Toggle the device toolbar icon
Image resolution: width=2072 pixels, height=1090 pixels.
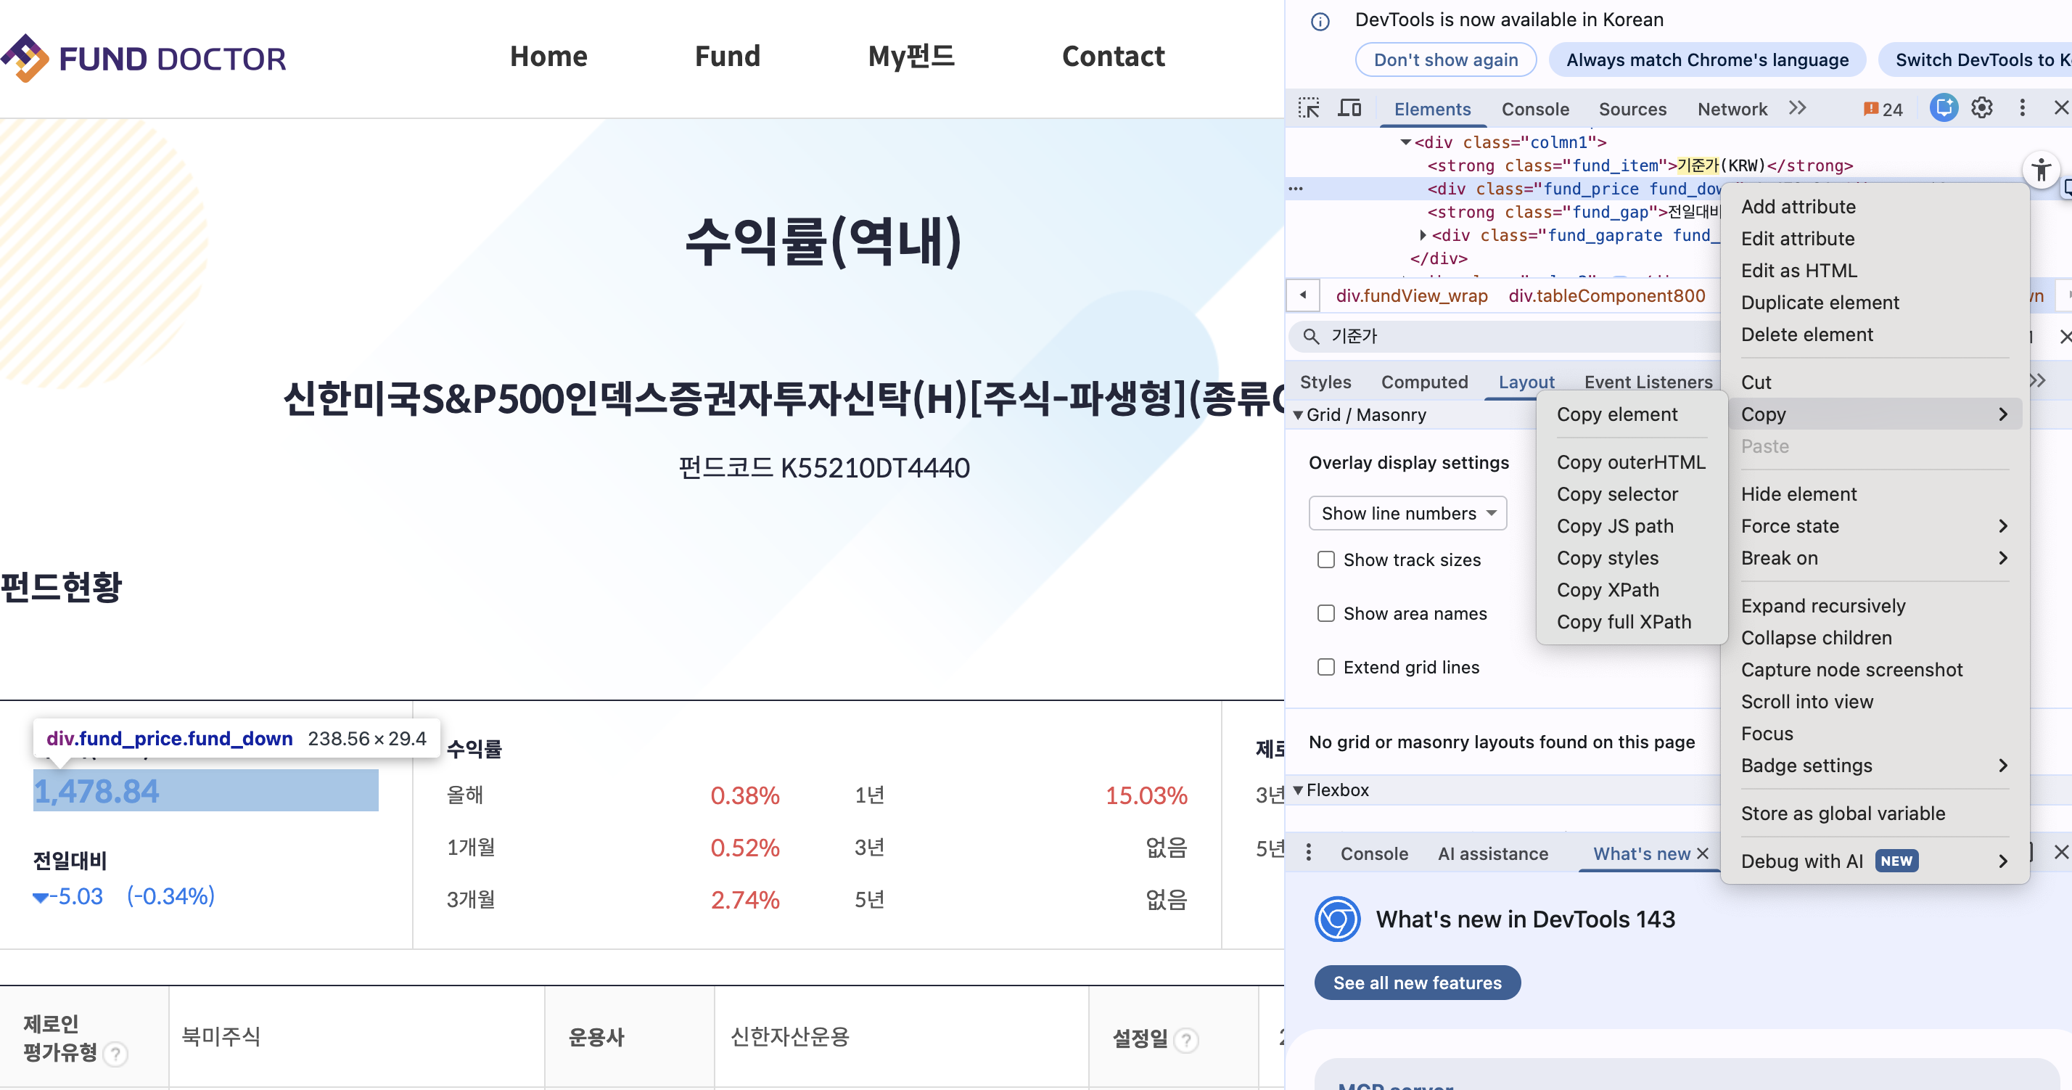tap(1349, 108)
